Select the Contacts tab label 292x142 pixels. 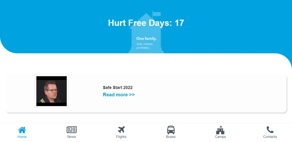[270, 137]
